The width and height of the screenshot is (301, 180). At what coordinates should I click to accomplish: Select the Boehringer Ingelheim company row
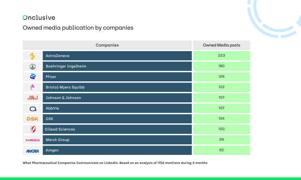point(117,66)
